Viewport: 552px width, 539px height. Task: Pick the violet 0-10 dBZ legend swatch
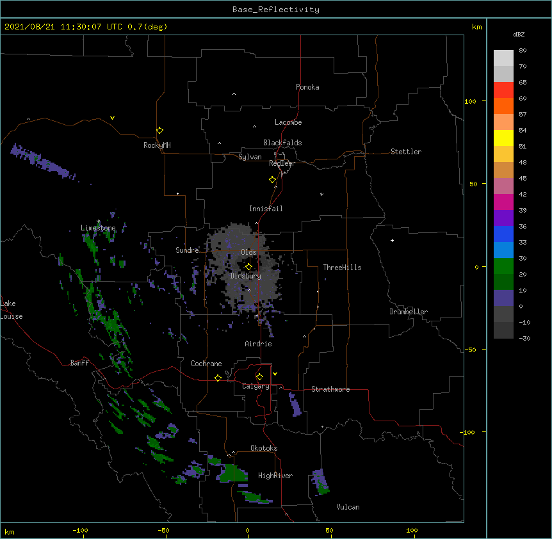pyautogui.click(x=503, y=298)
